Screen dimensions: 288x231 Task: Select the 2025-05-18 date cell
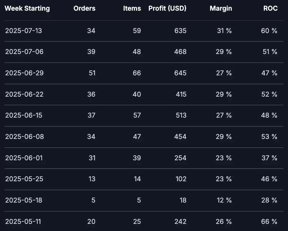pos(24,200)
